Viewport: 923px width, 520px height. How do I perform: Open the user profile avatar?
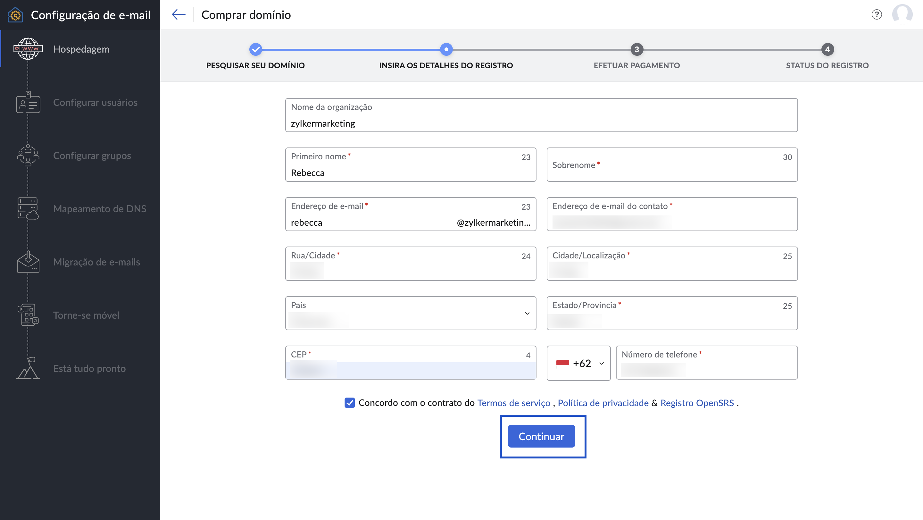coord(902,14)
